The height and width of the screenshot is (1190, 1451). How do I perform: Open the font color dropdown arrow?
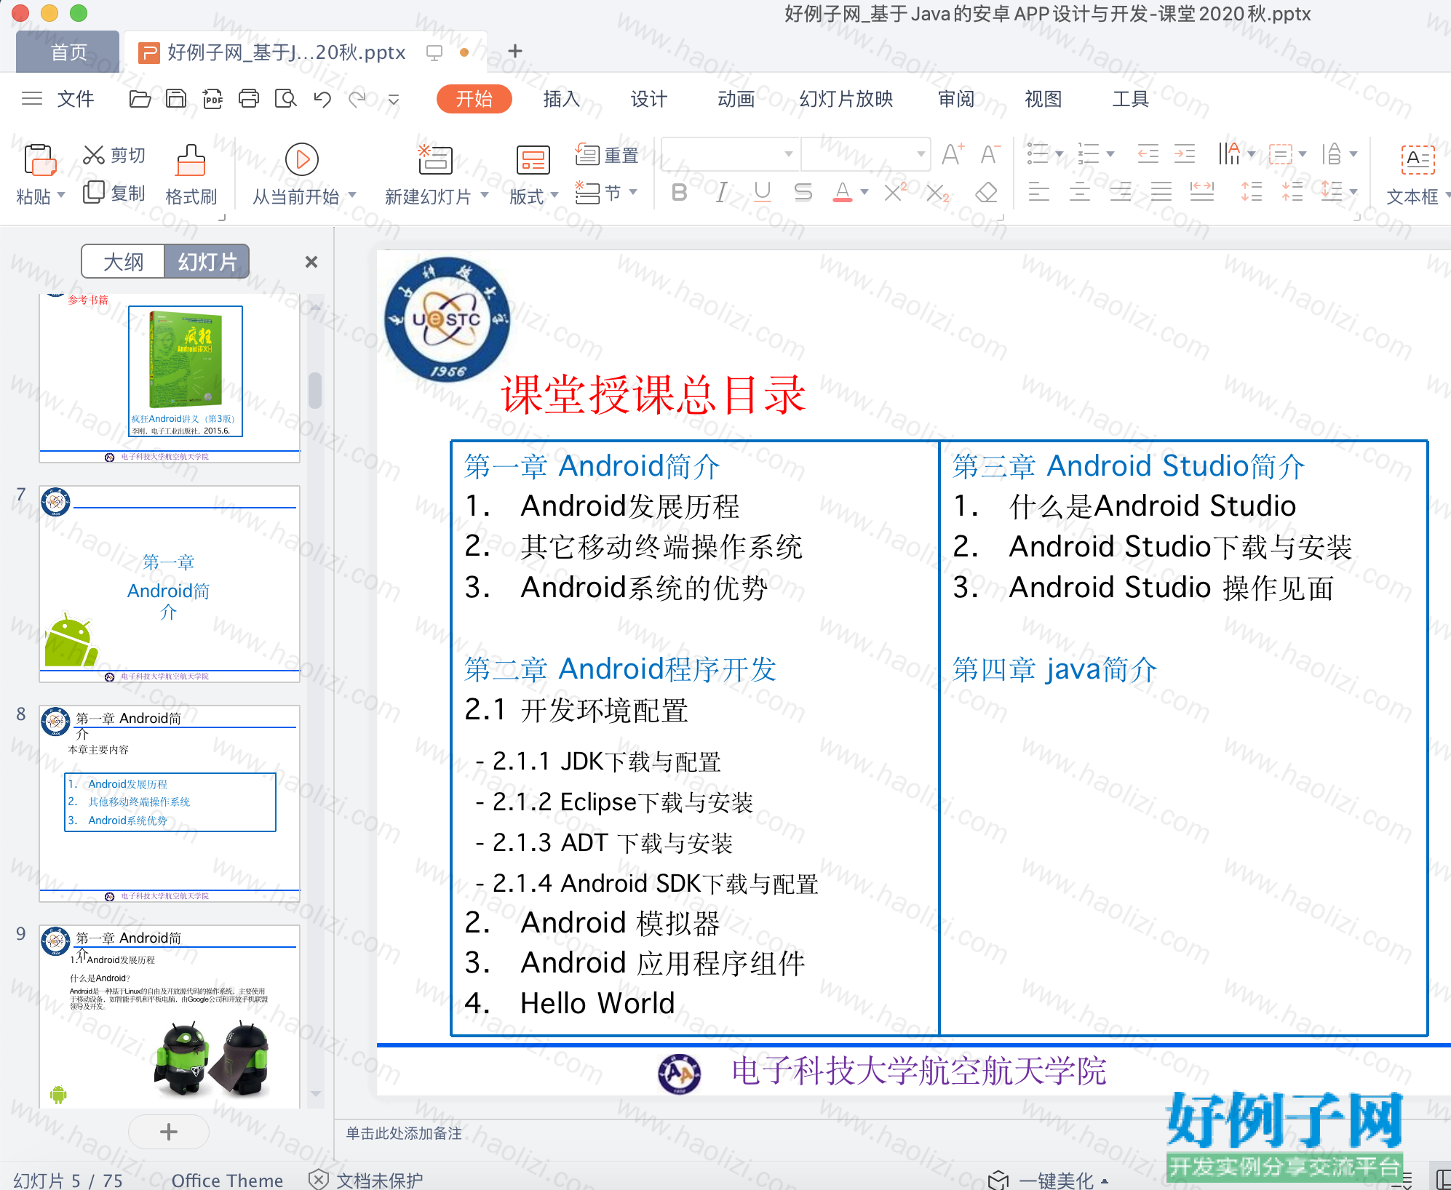(x=864, y=193)
